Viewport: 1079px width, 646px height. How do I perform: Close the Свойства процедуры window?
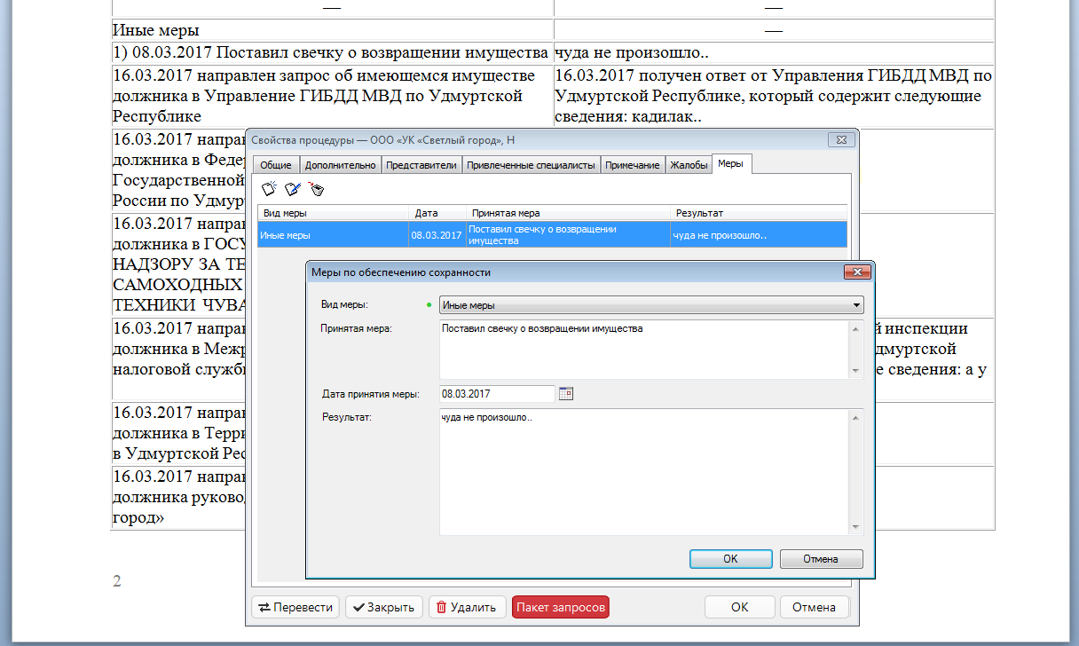point(839,139)
